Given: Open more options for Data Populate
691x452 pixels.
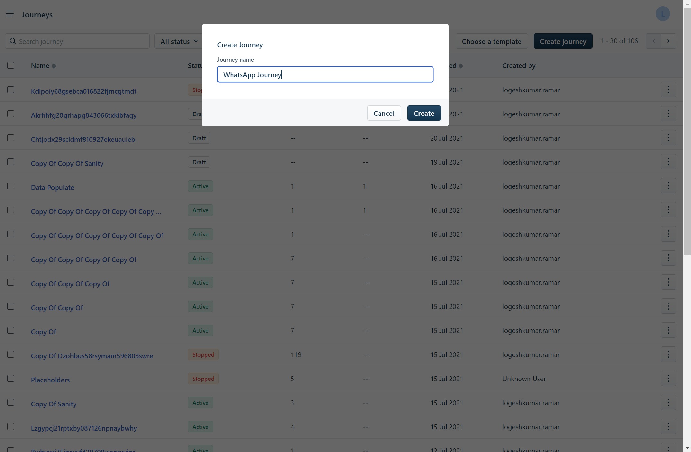Looking at the screenshot, I should point(669,186).
